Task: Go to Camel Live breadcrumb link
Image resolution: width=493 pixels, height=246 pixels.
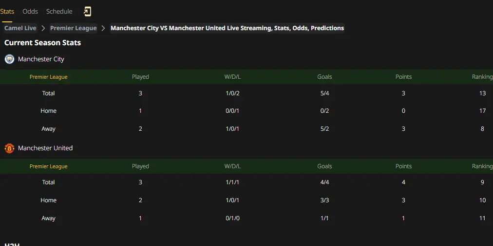Action: click(x=20, y=28)
